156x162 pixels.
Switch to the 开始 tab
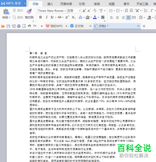pyautogui.click(x=36, y=4)
